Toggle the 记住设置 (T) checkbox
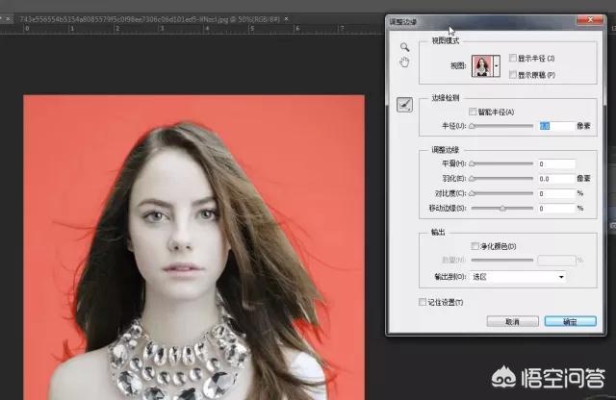The image size is (616, 400). [423, 302]
